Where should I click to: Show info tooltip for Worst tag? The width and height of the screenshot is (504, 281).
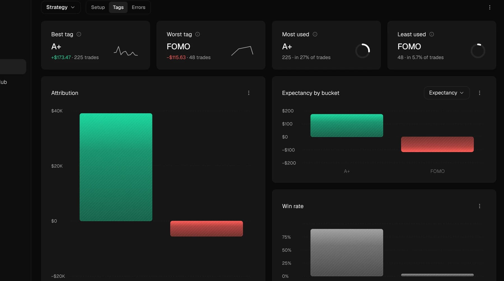197,34
